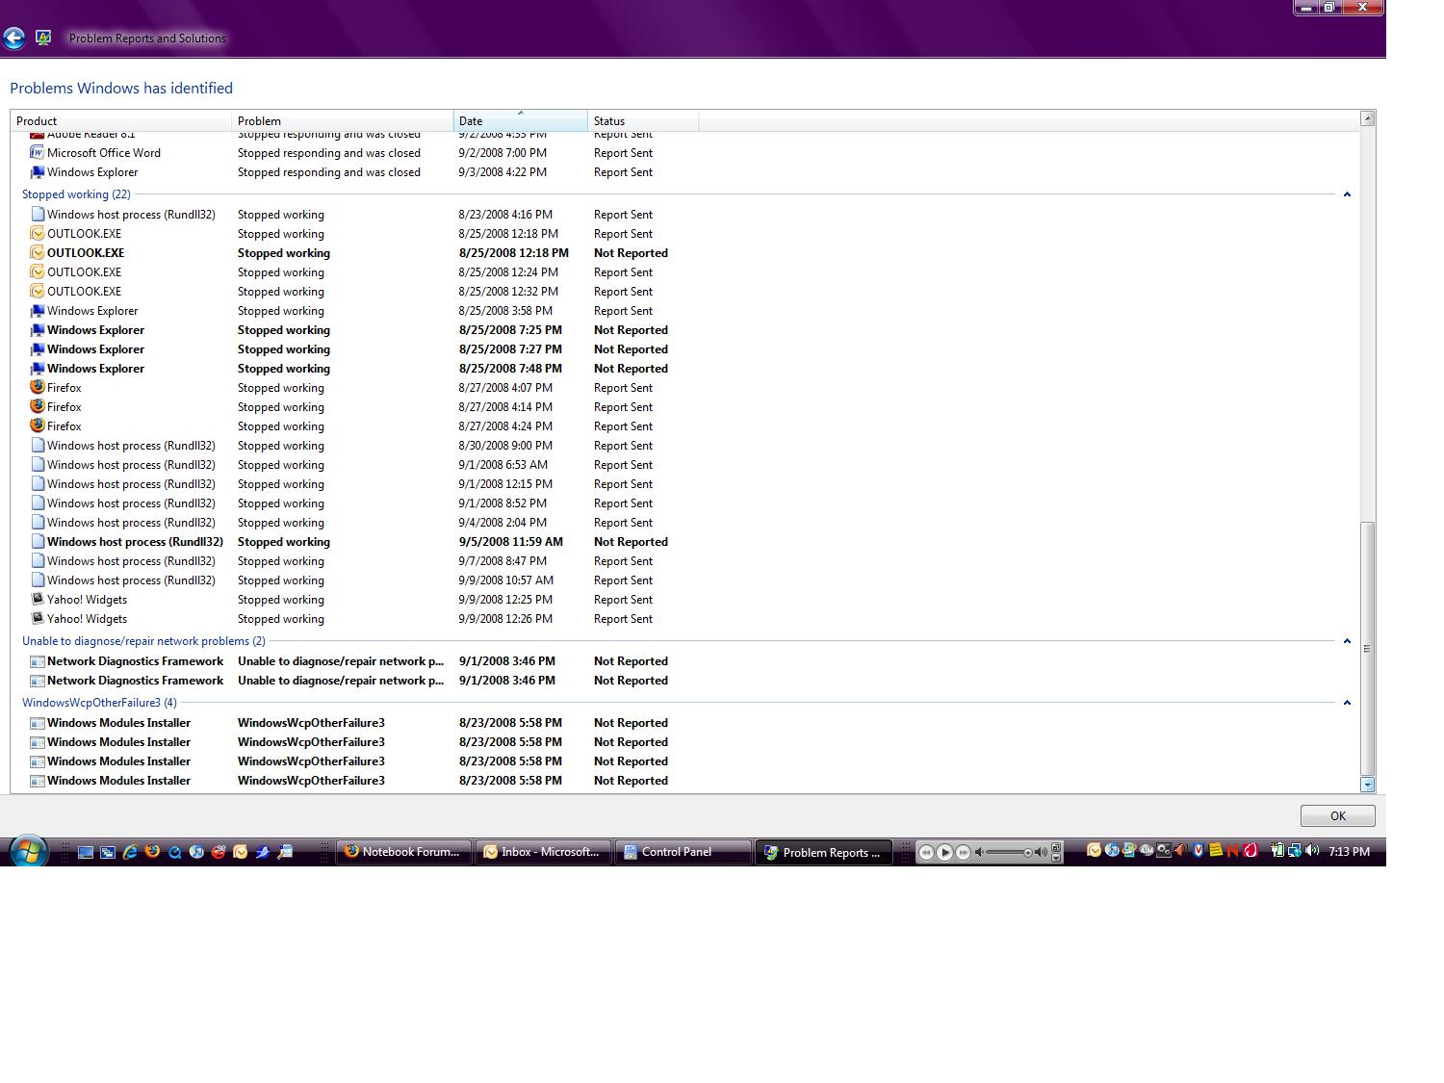1444x1083 pixels.
Task: Click the system tray volume icon
Action: 1312,851
